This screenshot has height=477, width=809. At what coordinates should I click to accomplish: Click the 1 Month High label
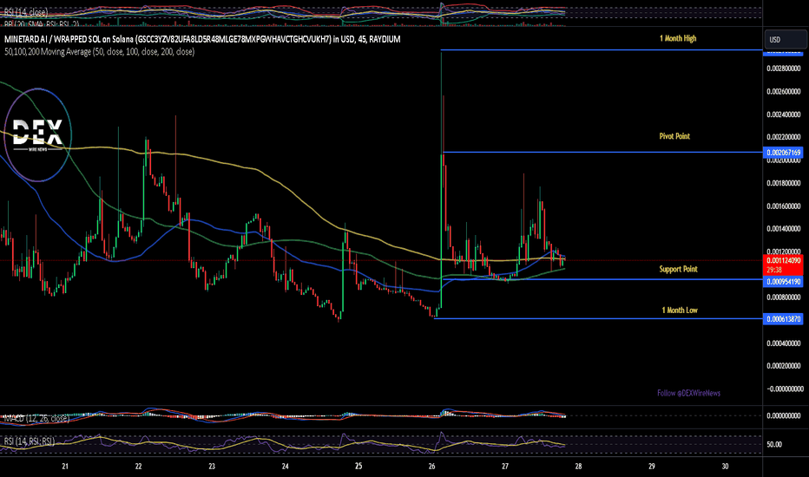tap(678, 38)
